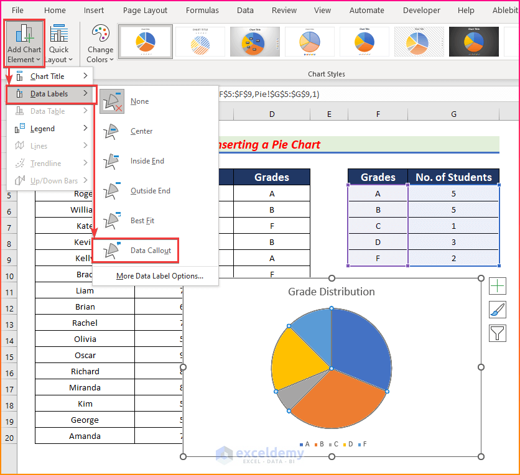Open the Chart Filters funnel button
This screenshot has width=520, height=475.
(498, 333)
